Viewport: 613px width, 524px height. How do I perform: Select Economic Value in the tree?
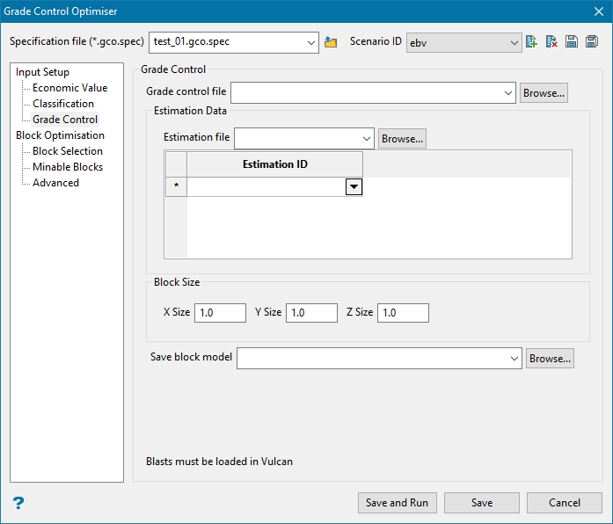tap(69, 88)
